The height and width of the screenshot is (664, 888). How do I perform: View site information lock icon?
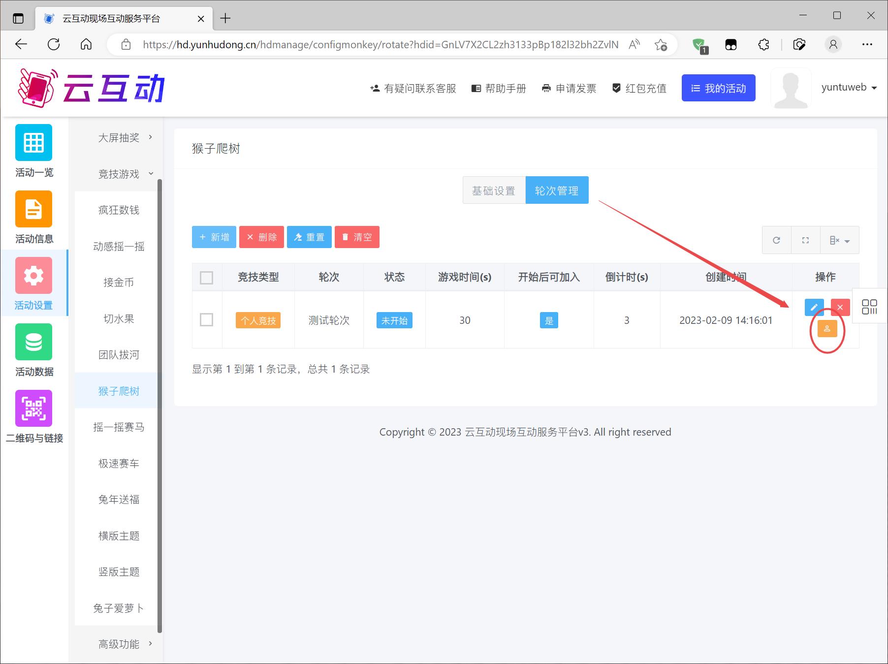click(126, 45)
